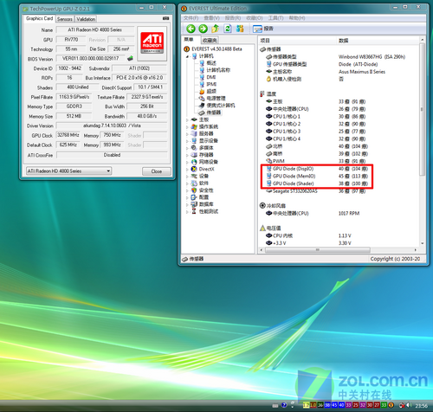Collapse the 计算机 tree node
433x412 pixels.
pyautogui.click(x=187, y=56)
